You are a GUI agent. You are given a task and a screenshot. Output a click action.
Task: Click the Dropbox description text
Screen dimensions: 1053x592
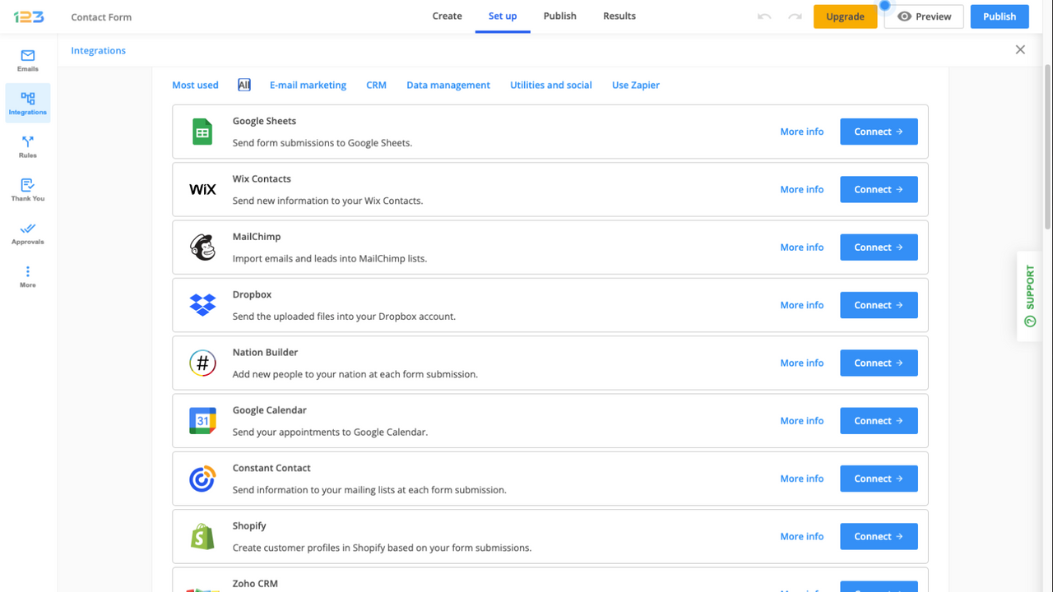click(344, 317)
